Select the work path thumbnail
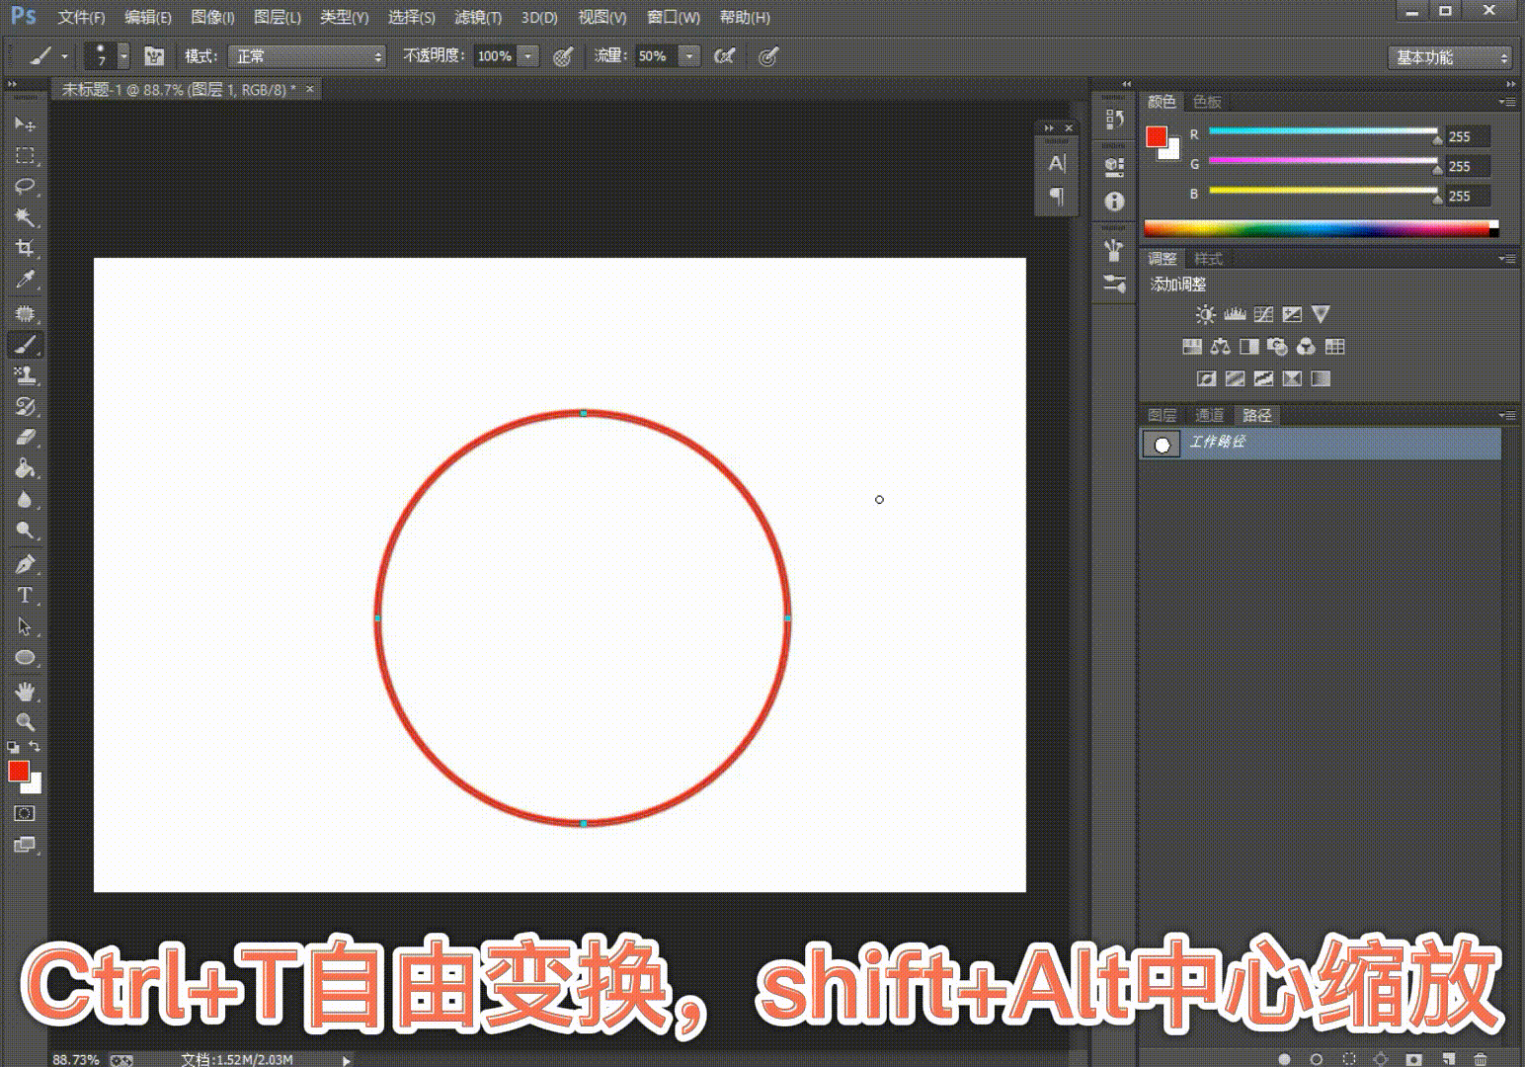Viewport: 1525px width, 1067px height. [1162, 444]
